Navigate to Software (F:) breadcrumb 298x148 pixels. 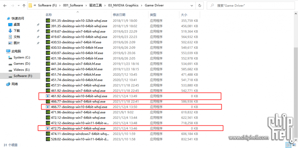click(47, 5)
